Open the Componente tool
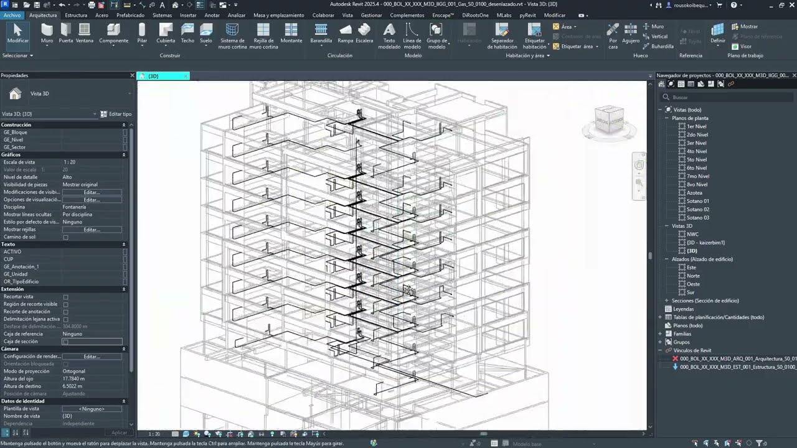 [113, 34]
